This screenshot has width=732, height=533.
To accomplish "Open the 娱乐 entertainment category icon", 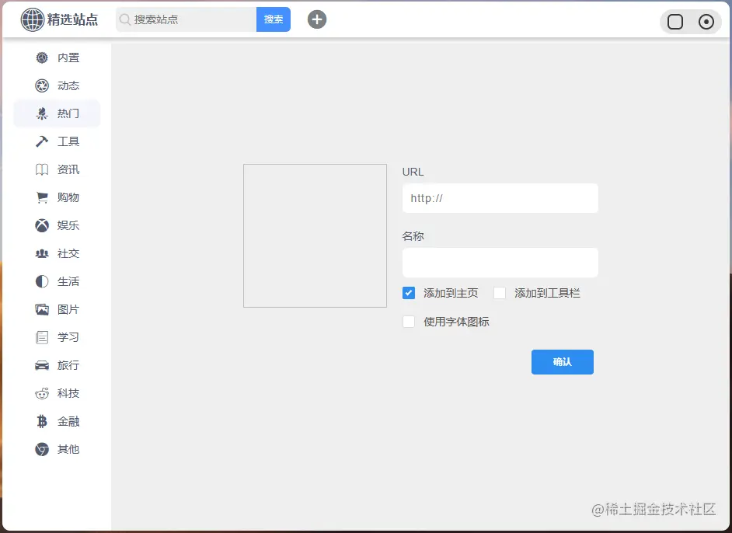I will click(42, 225).
